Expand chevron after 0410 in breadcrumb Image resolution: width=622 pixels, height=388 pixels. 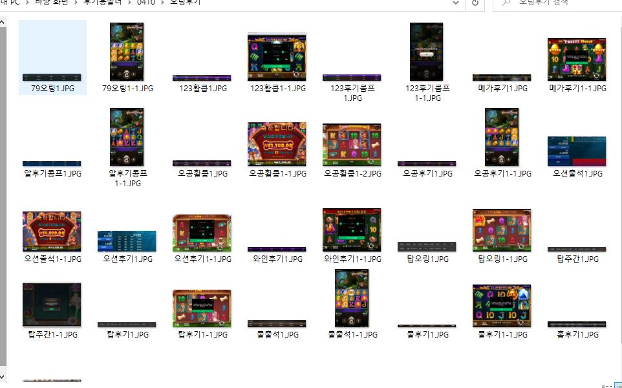[x=163, y=3]
